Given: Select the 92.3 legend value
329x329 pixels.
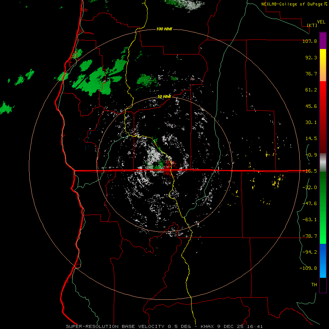Looking at the screenshot, I should click(x=311, y=57).
